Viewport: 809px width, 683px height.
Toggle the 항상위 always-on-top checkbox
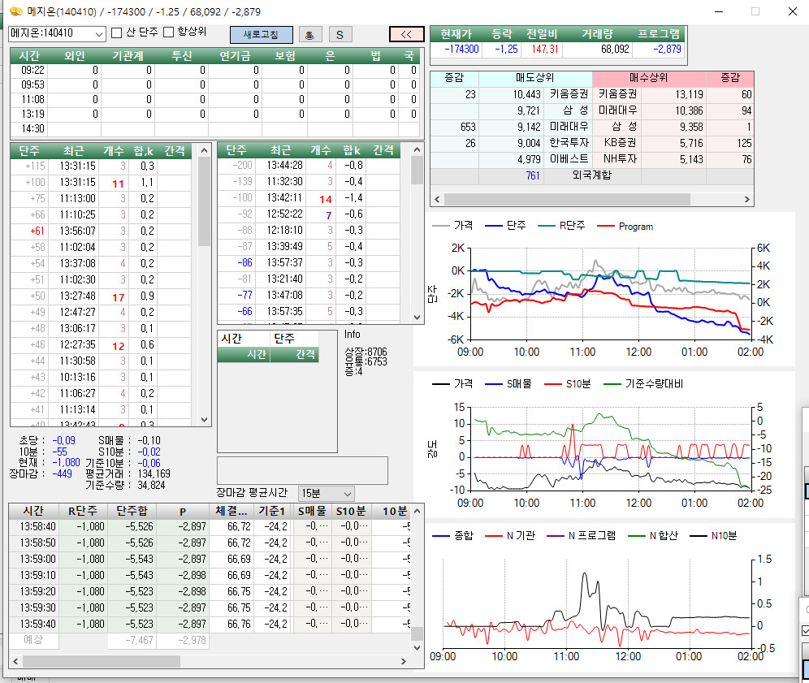pos(169,32)
